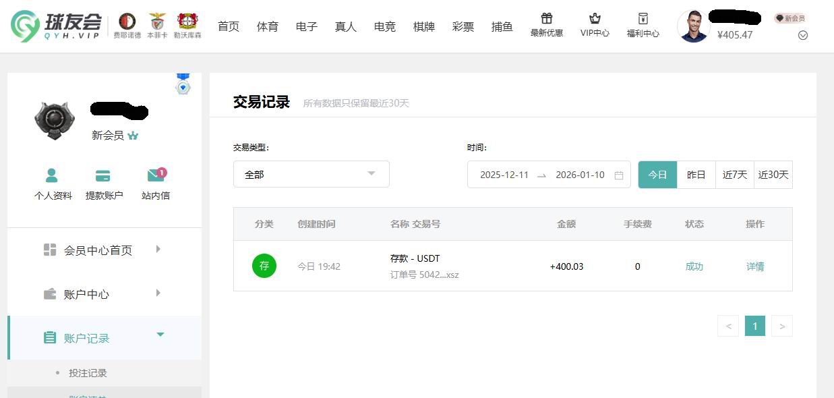Image resolution: width=834 pixels, height=398 pixels.
Task: Collapse the 账户记录 sidebar section
Action: (x=105, y=338)
